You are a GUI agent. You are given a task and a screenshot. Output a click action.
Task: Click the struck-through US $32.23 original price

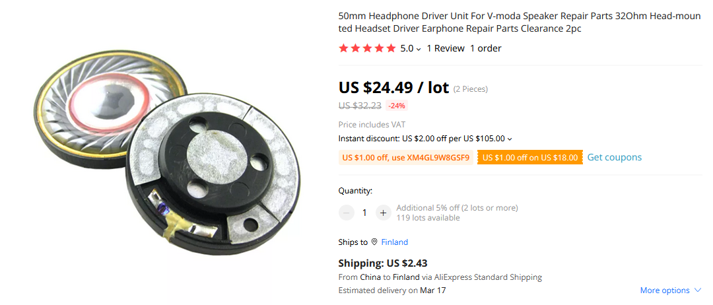[x=360, y=106]
